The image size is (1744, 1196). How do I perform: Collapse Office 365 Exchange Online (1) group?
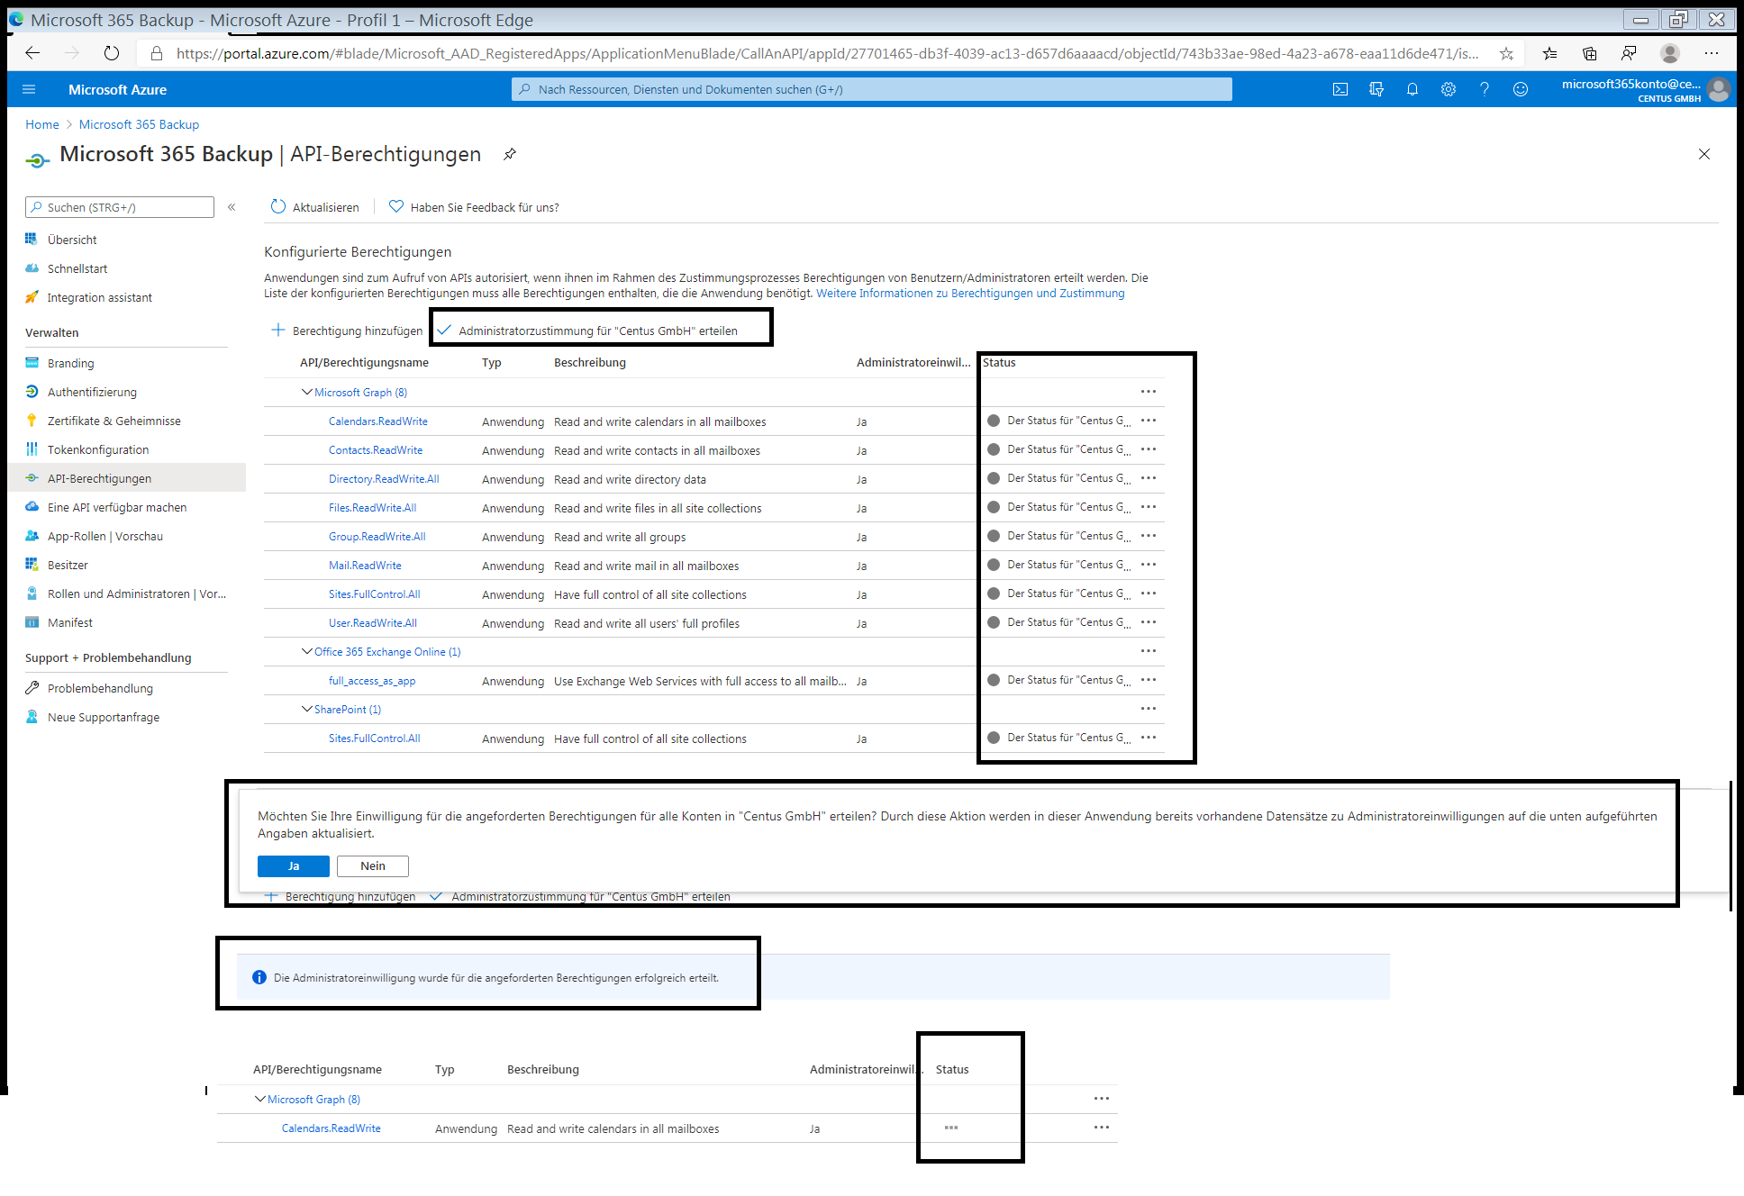click(306, 651)
